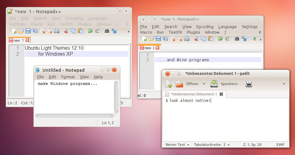This screenshot has height=155, width=295.
Task: Click New file icon in Notepad++ showing 'and Wine programs'
Action: pyautogui.click(x=144, y=39)
